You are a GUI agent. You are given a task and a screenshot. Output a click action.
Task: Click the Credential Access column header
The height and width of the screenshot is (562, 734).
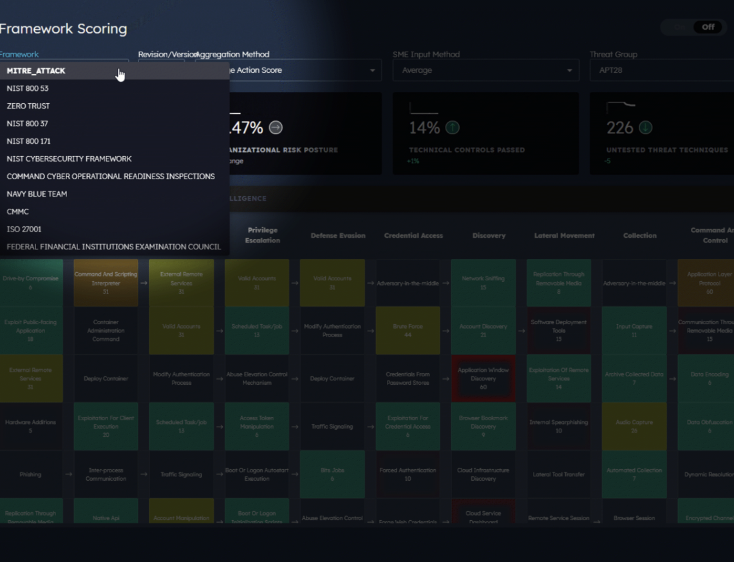coord(413,236)
